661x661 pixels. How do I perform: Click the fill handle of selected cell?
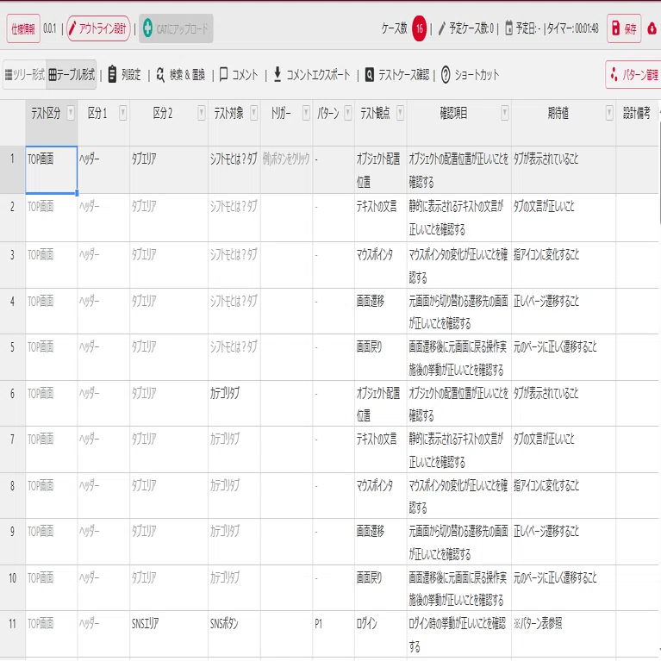pos(77,193)
